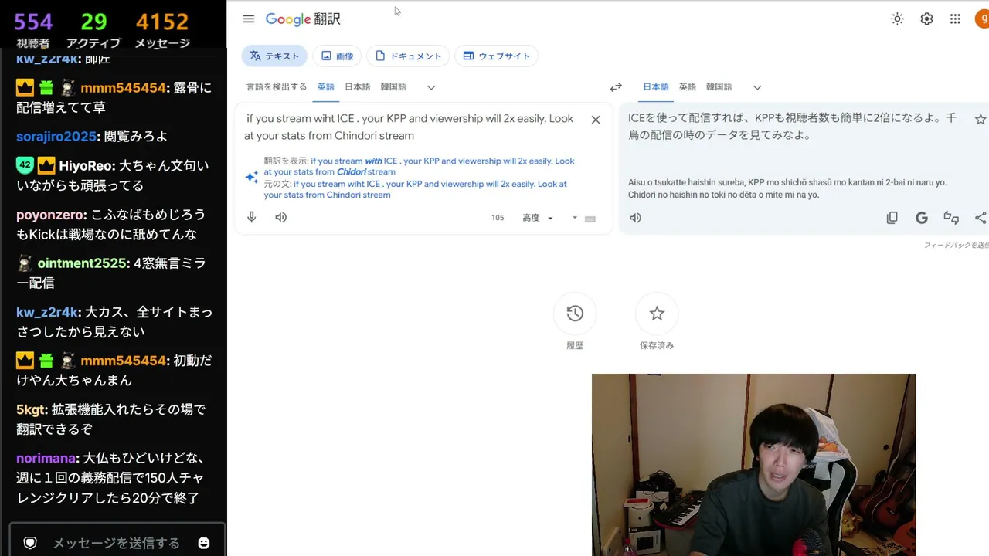
Task: Clear the source text with the X
Action: pyautogui.click(x=596, y=120)
